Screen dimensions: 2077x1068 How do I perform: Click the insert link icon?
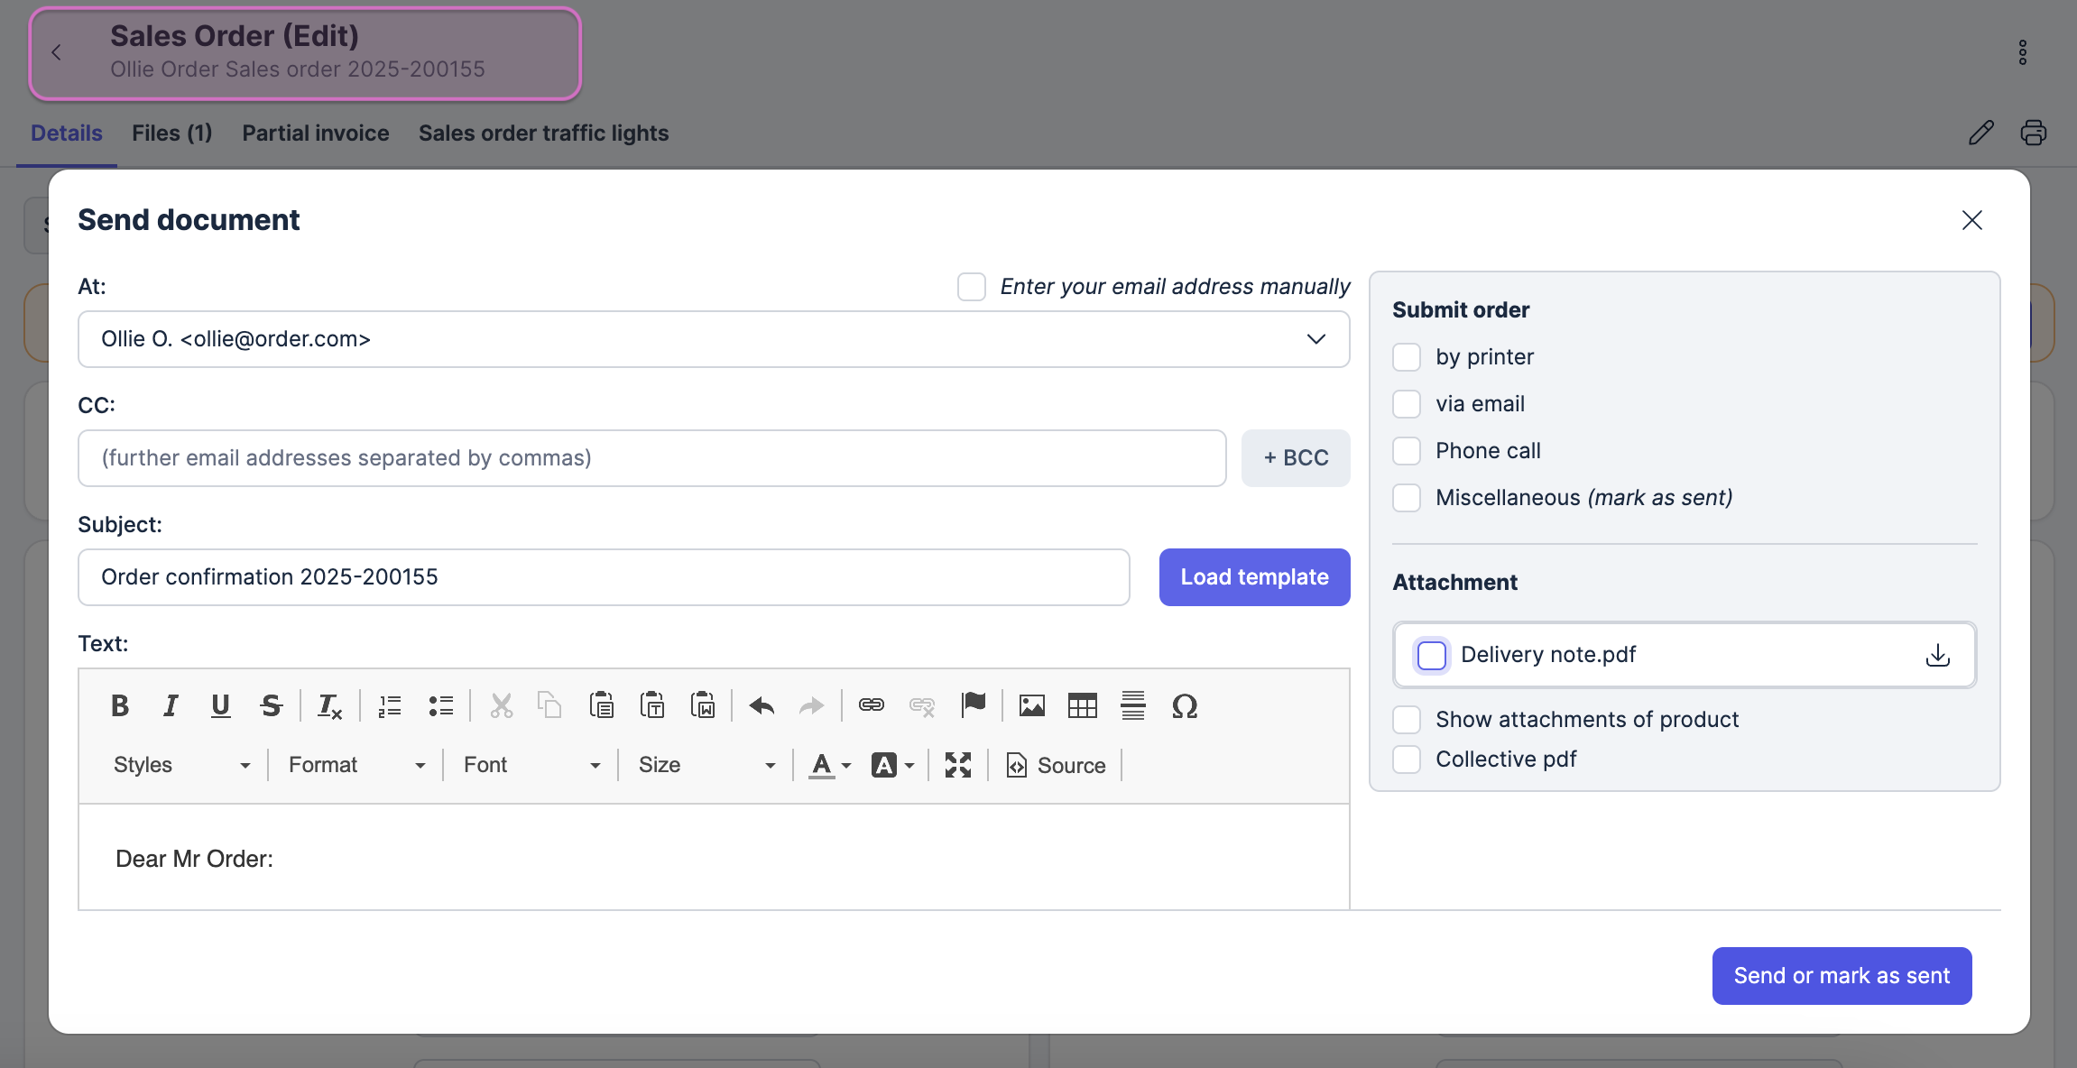pyautogui.click(x=871, y=705)
